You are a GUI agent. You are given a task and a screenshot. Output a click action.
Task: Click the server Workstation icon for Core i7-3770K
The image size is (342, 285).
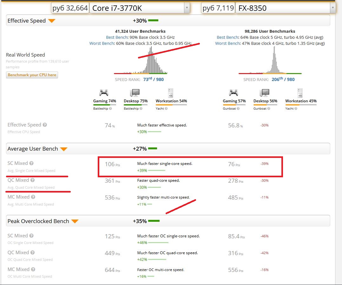pyautogui.click(x=171, y=93)
